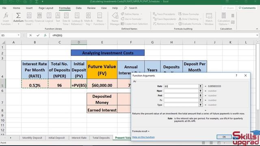Switch to the Total Deposits sheet
260x146 pixels.
pyautogui.click(x=101, y=138)
